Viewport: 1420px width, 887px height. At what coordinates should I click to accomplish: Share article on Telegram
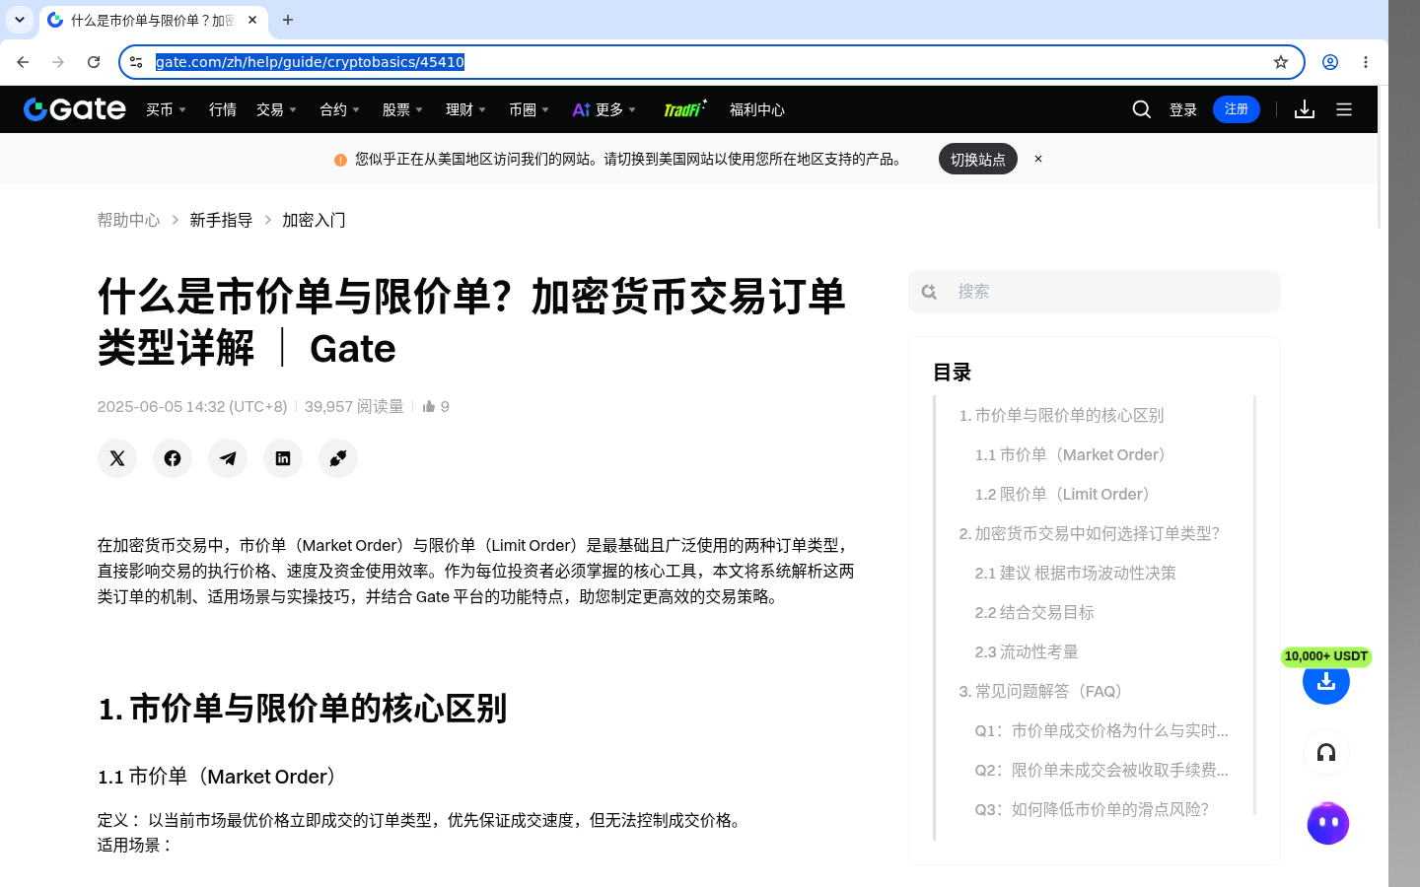(228, 458)
